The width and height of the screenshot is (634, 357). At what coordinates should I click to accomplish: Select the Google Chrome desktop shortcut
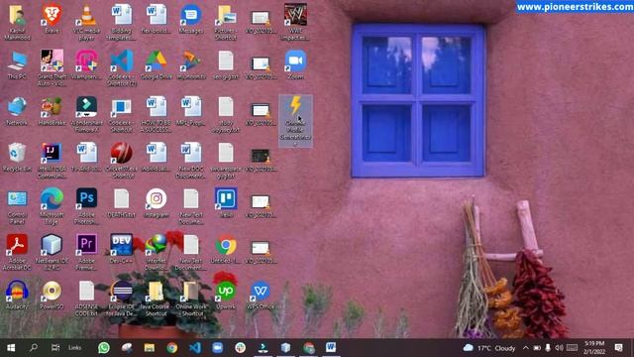(226, 249)
